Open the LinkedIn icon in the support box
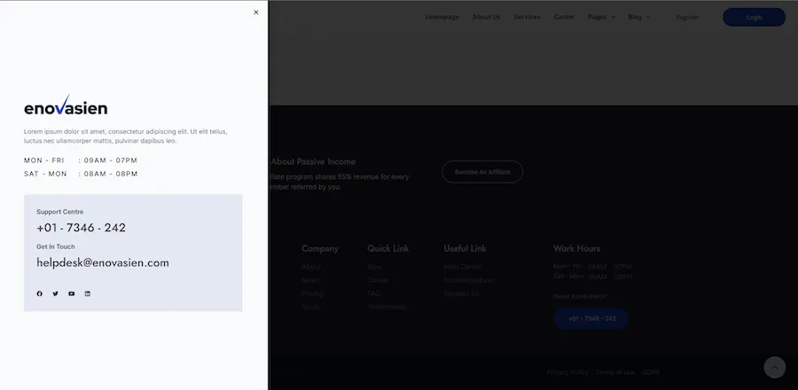Screen dimensions: 798x390 point(88,293)
